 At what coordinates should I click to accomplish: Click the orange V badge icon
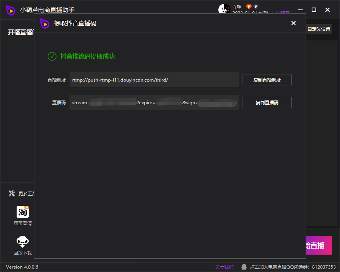pyautogui.click(x=249, y=7)
